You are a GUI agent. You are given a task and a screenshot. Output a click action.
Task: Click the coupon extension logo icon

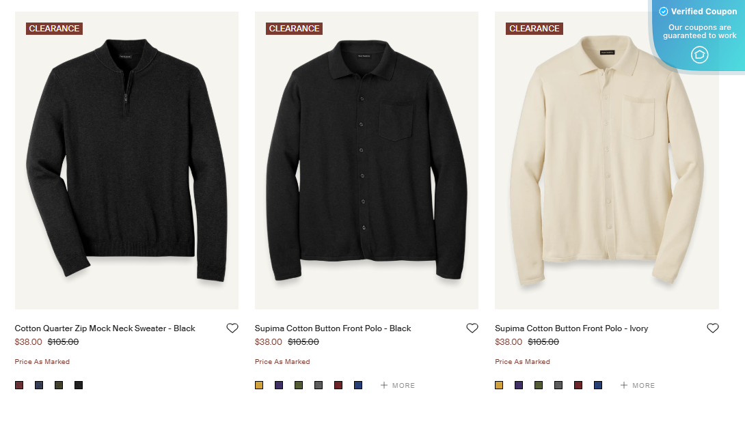[x=699, y=55]
